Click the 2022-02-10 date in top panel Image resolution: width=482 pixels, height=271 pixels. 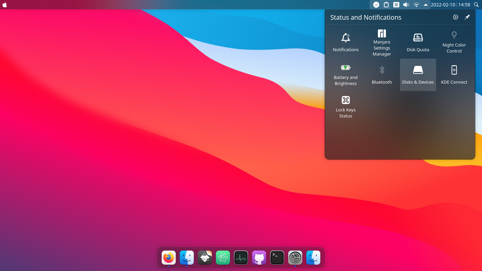point(443,5)
